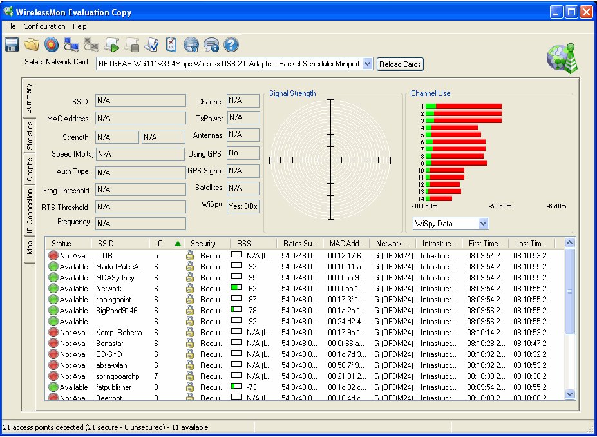
Task: Open the File menu
Action: point(11,26)
